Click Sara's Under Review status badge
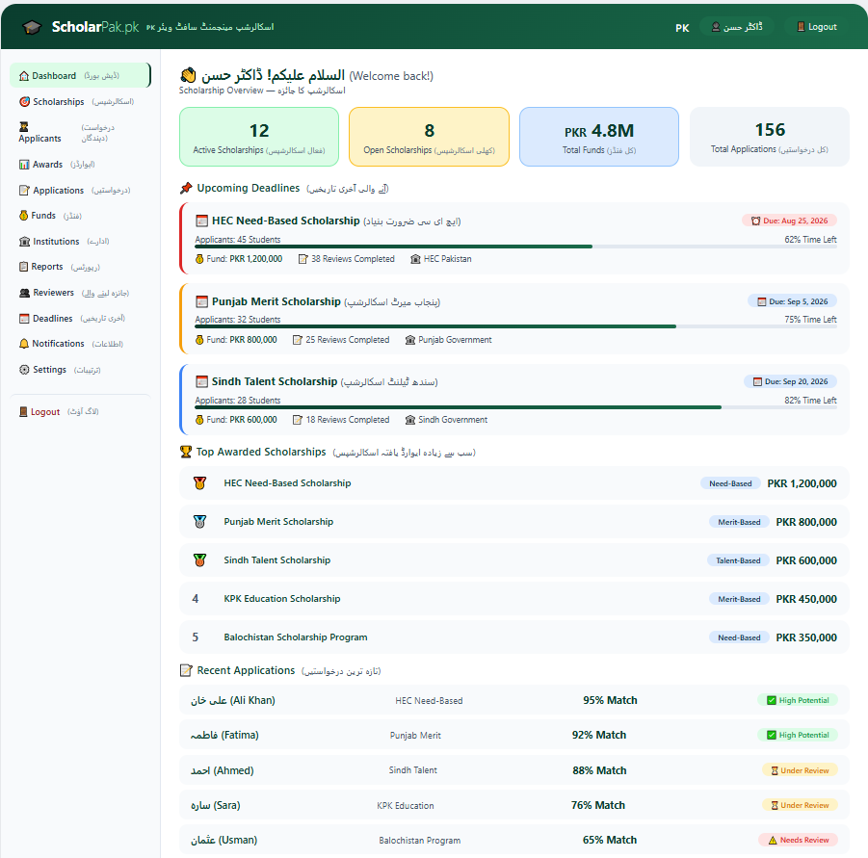 click(x=800, y=805)
